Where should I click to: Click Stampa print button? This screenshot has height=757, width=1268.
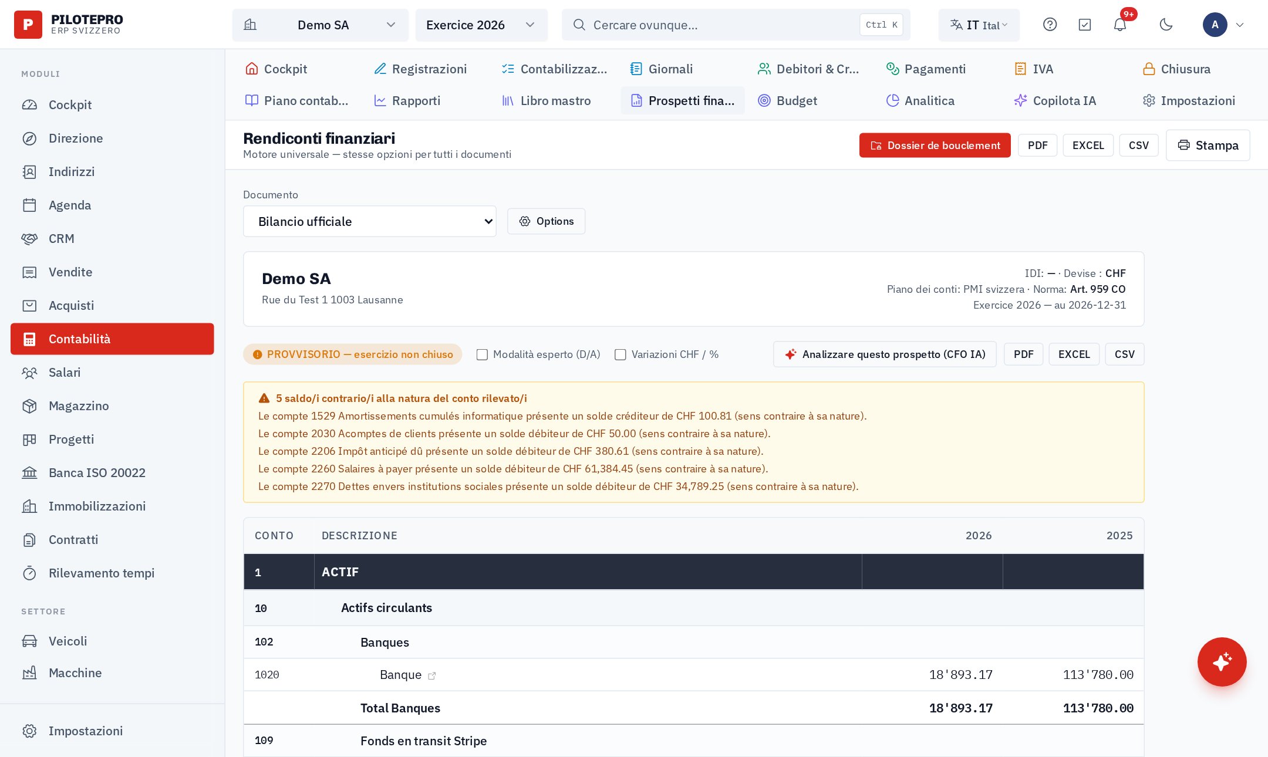pos(1208,145)
